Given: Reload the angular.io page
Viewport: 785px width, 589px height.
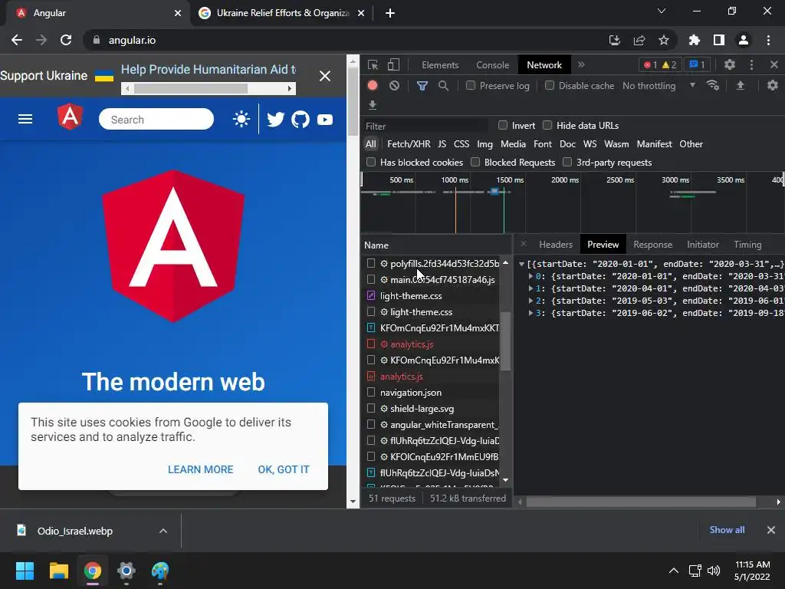Looking at the screenshot, I should [x=66, y=40].
